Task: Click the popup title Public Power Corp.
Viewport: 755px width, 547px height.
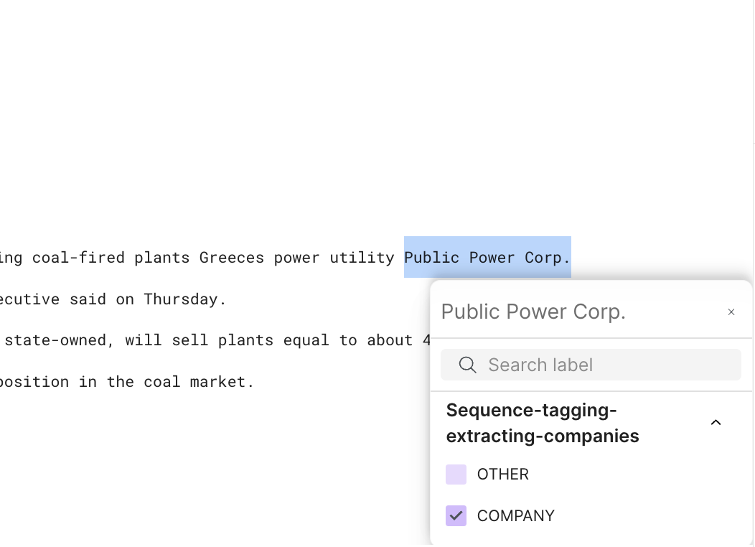Action: click(533, 312)
